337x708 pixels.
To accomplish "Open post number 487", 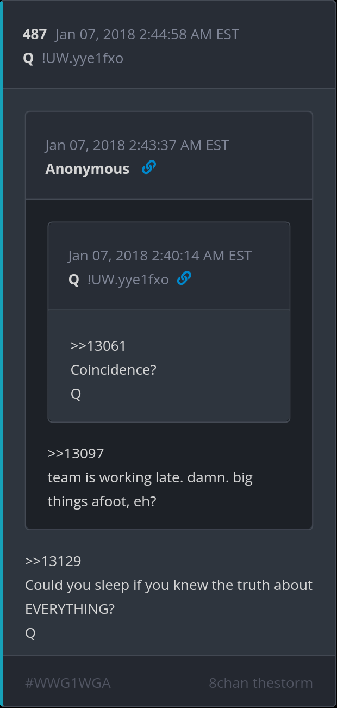I will click(x=35, y=34).
